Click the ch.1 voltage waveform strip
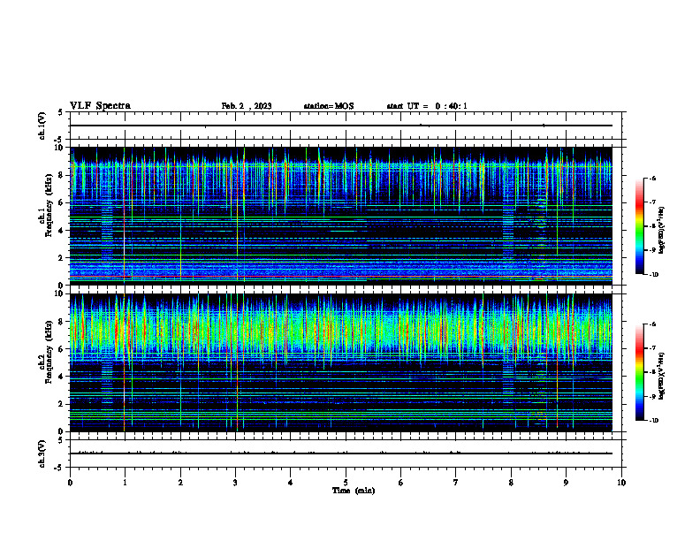This screenshot has height=541, width=700. click(346, 126)
